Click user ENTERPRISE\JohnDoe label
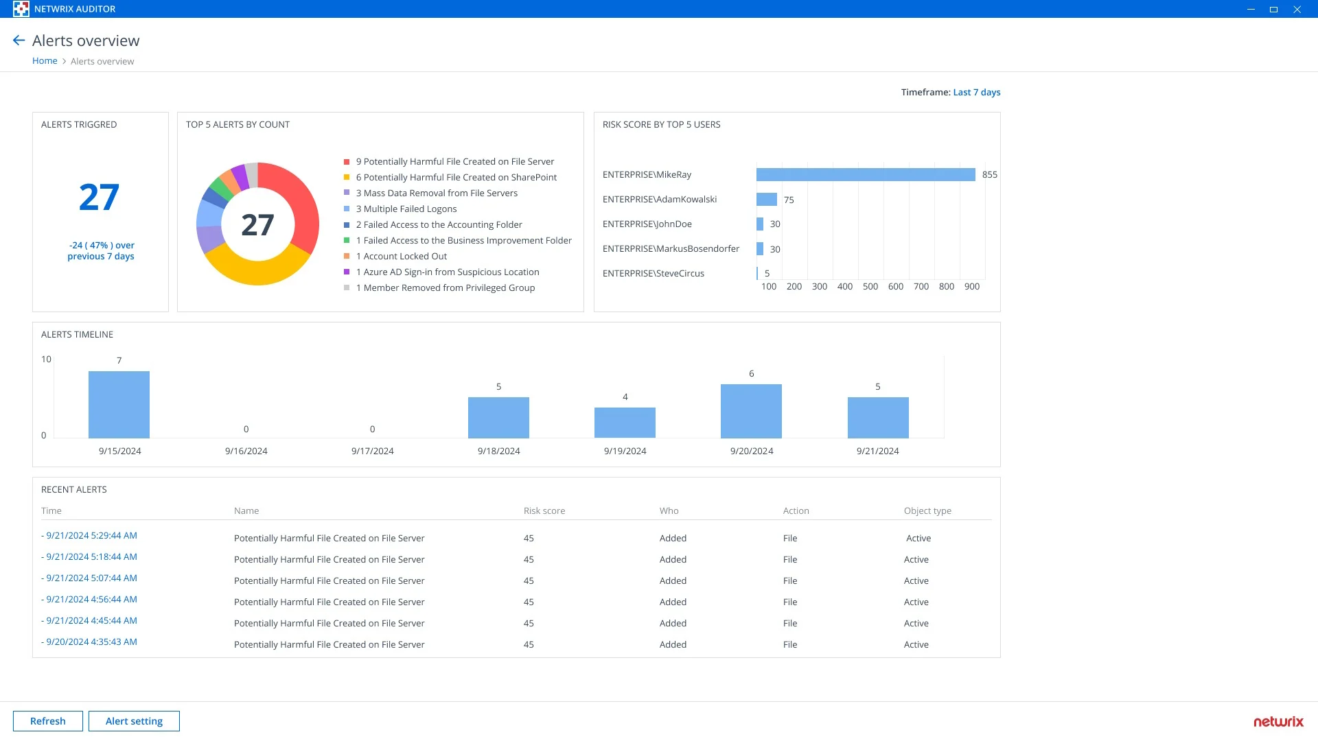This screenshot has width=1318, height=741. [x=647, y=224]
